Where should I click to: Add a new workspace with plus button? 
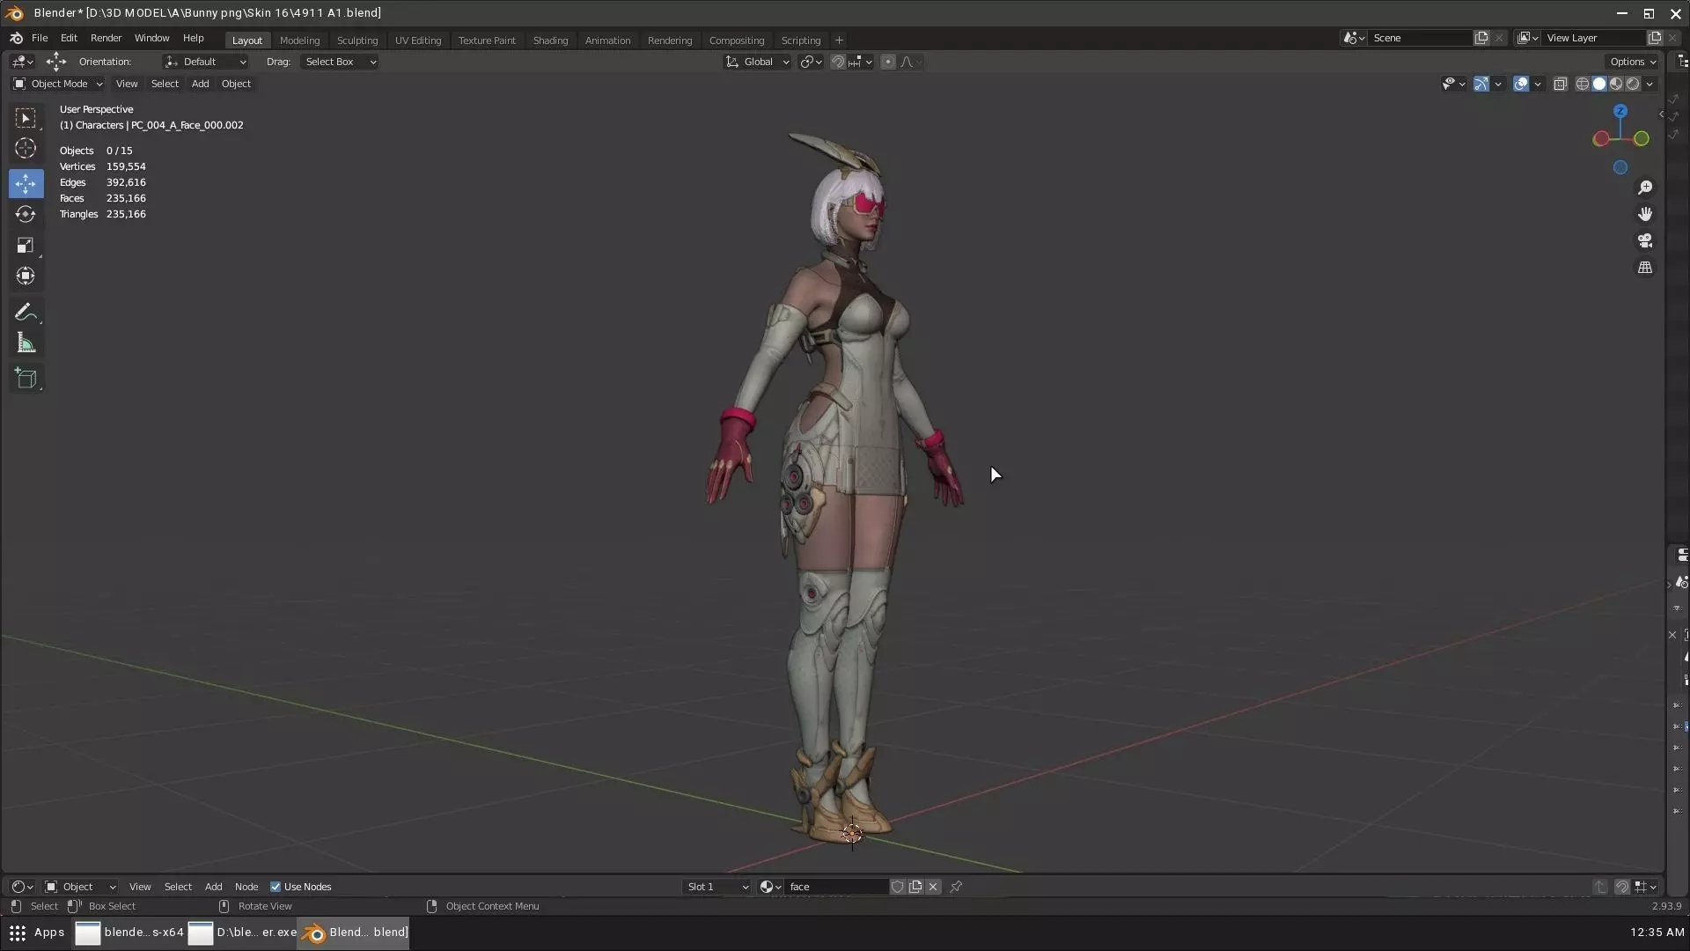point(839,41)
